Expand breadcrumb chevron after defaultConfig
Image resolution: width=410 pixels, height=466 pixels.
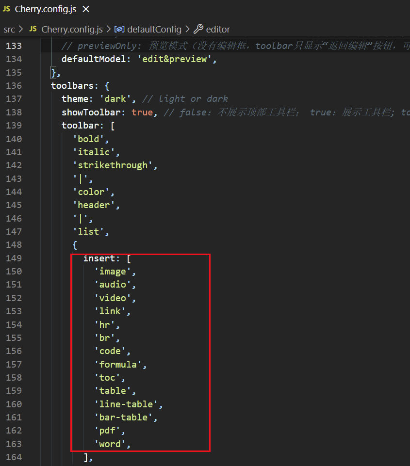187,29
